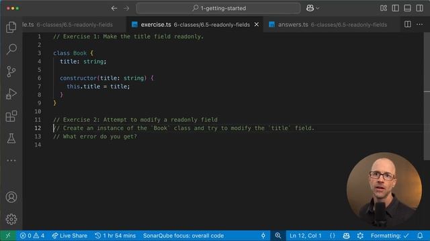Show additional activity bar views ellipsis
Screen dimensions: 430x241
tap(11, 161)
